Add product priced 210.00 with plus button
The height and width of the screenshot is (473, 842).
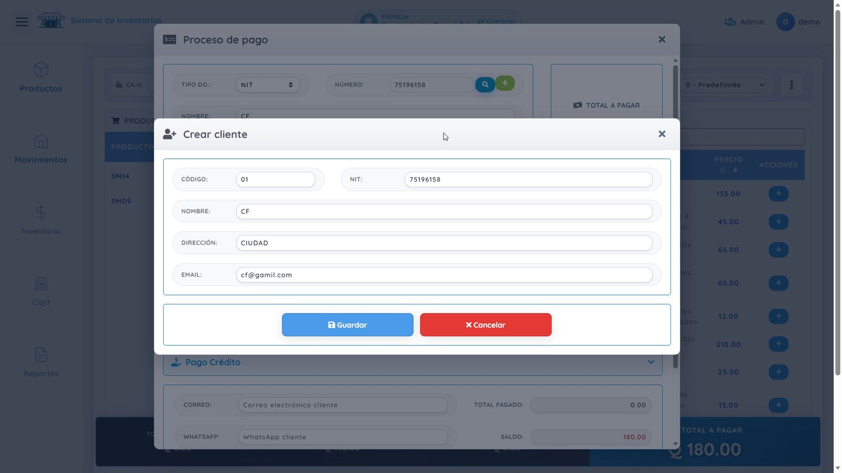pyautogui.click(x=778, y=344)
